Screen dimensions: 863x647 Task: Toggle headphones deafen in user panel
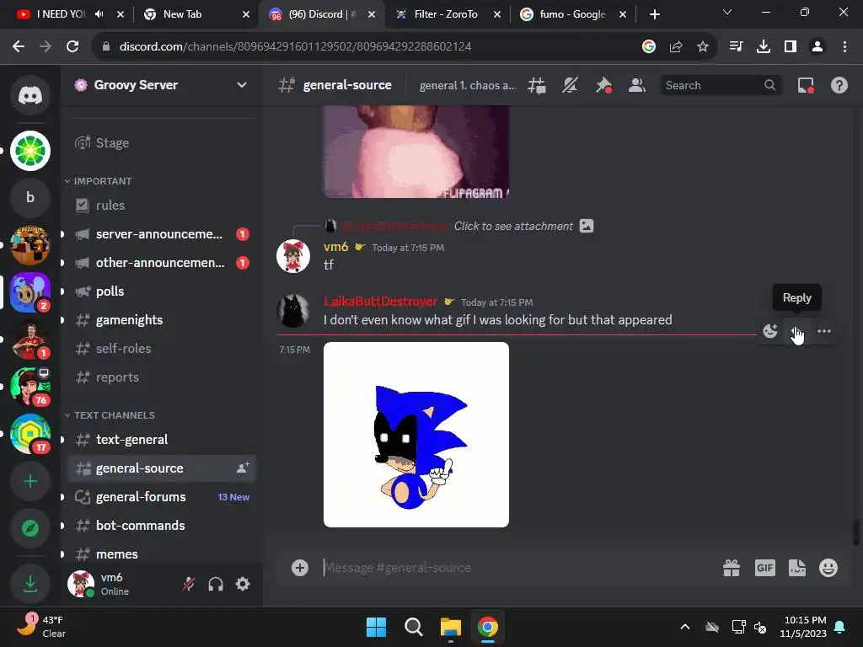(x=216, y=584)
